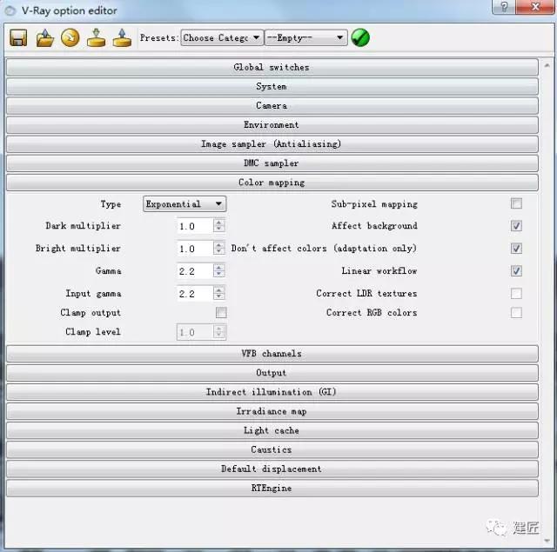Expand the System rollout
This screenshot has height=552, width=557.
272,86
